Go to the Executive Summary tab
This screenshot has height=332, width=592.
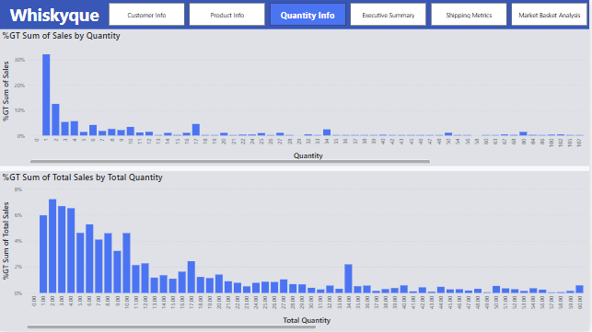coord(389,15)
